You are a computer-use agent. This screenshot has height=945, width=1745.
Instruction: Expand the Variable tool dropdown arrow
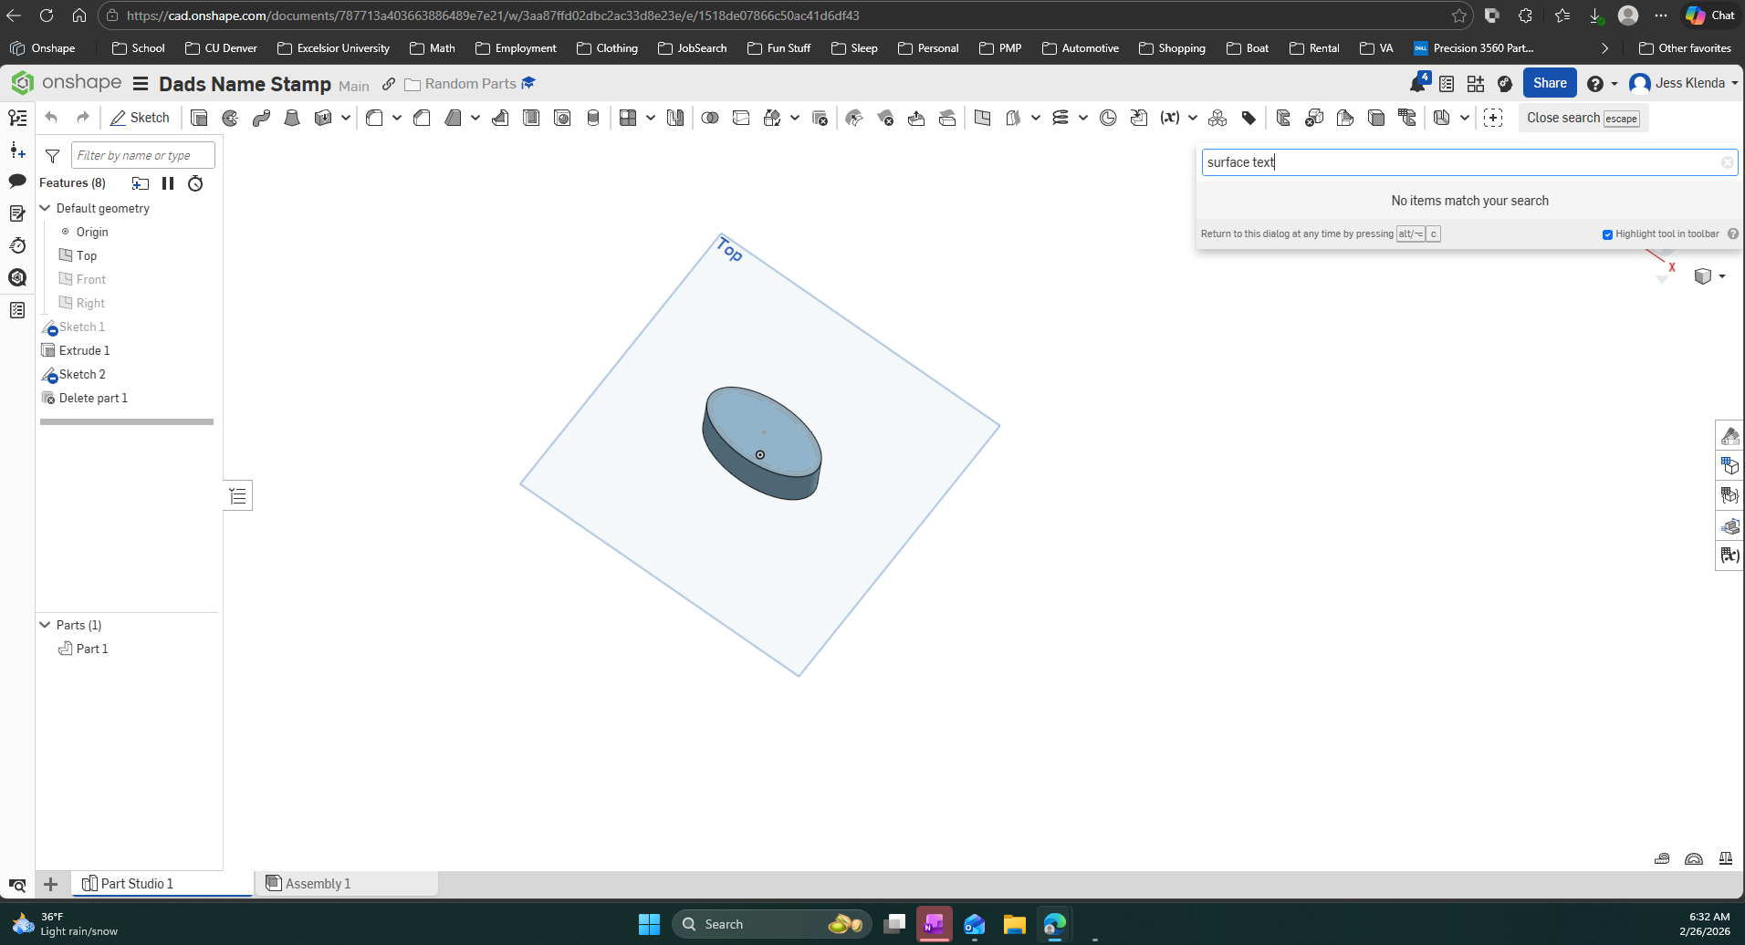pos(1193,118)
